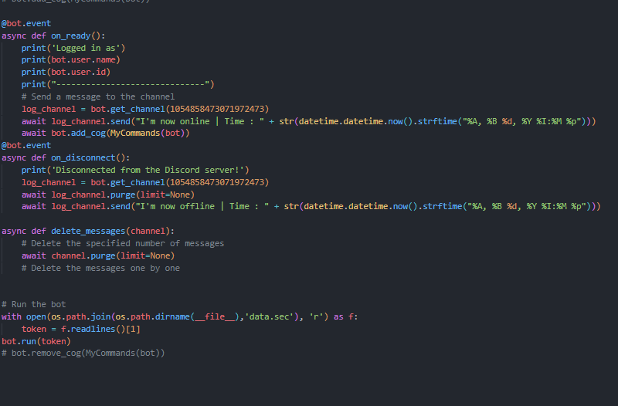Screen dimensions: 618x406
Task: Click readlines in the token assignment
Action: [93, 330]
